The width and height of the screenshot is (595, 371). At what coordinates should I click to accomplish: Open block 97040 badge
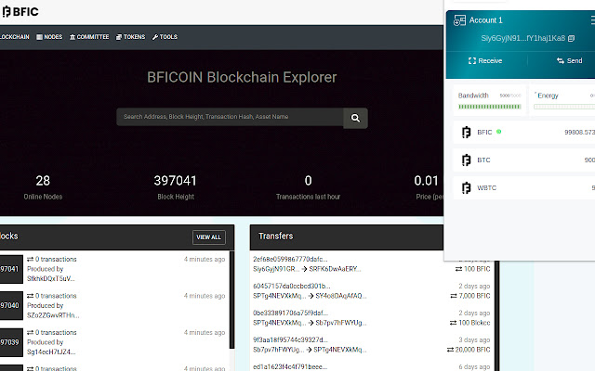point(11,305)
